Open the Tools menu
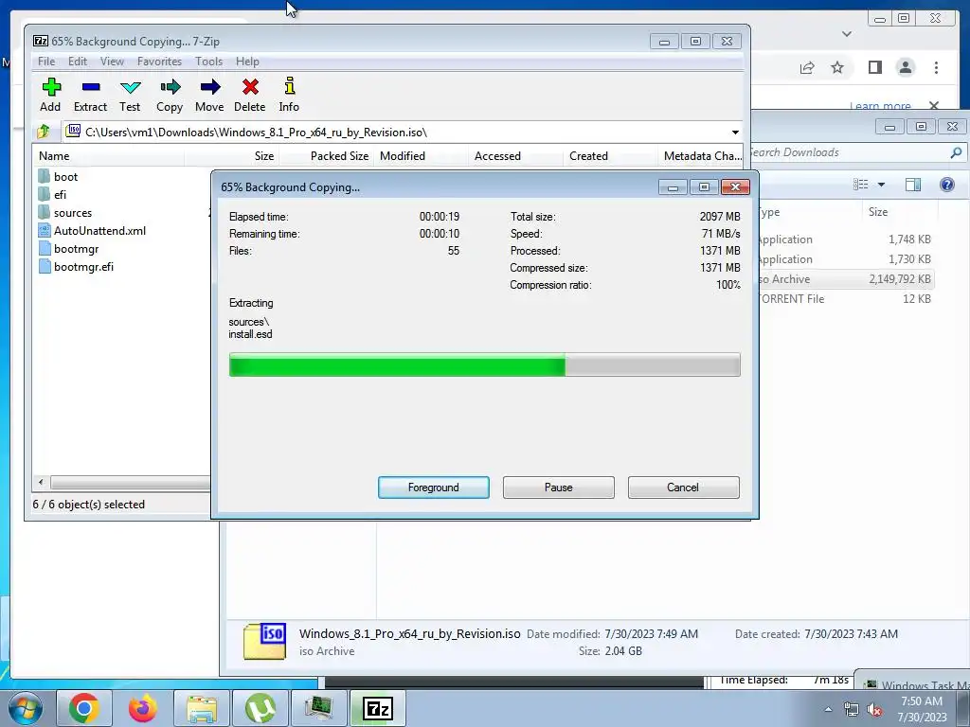970x727 pixels. click(x=208, y=62)
